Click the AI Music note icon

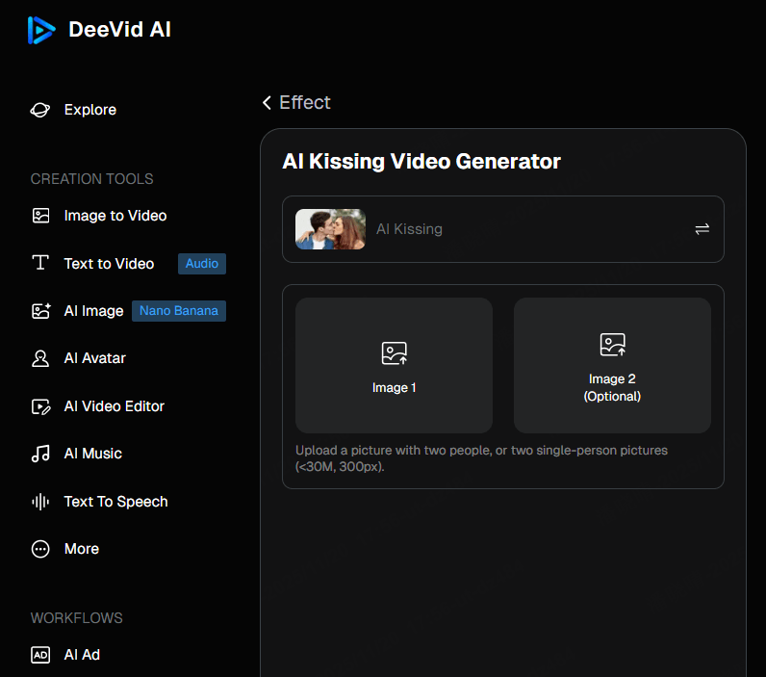[40, 454]
